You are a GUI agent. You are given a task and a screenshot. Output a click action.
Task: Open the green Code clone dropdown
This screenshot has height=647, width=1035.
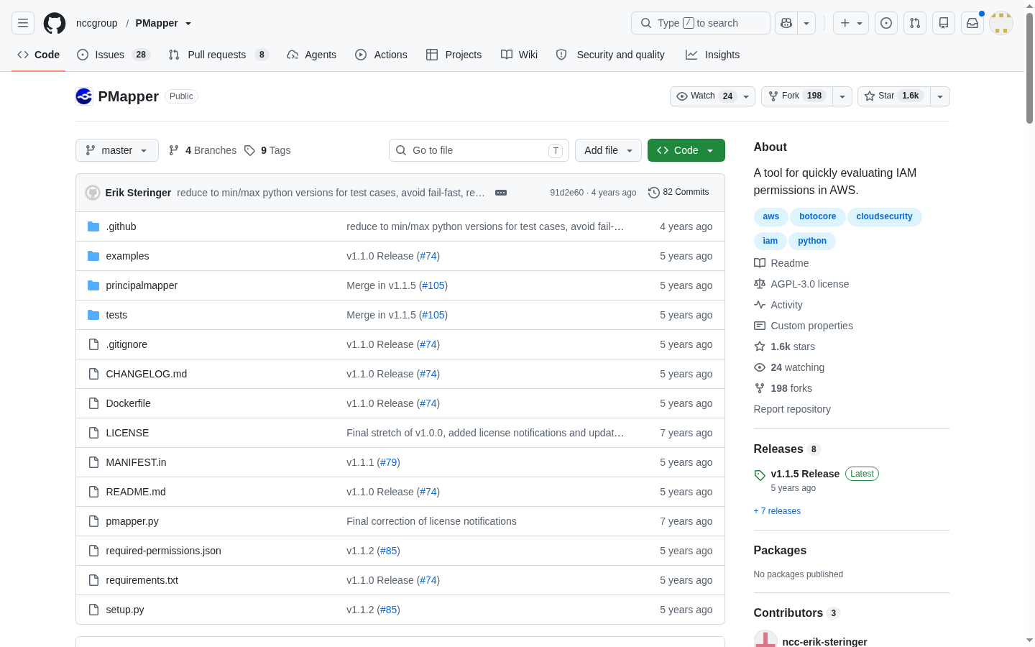(x=686, y=150)
